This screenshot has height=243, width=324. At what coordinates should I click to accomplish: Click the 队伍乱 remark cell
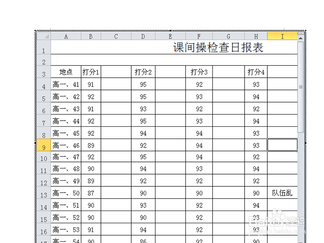point(282,193)
